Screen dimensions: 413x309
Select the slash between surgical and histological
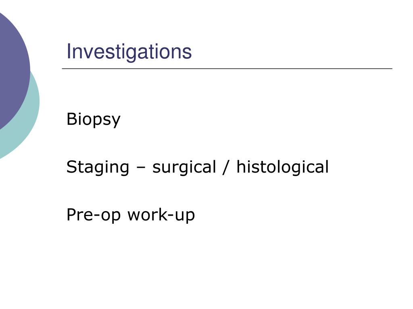coord(226,167)
